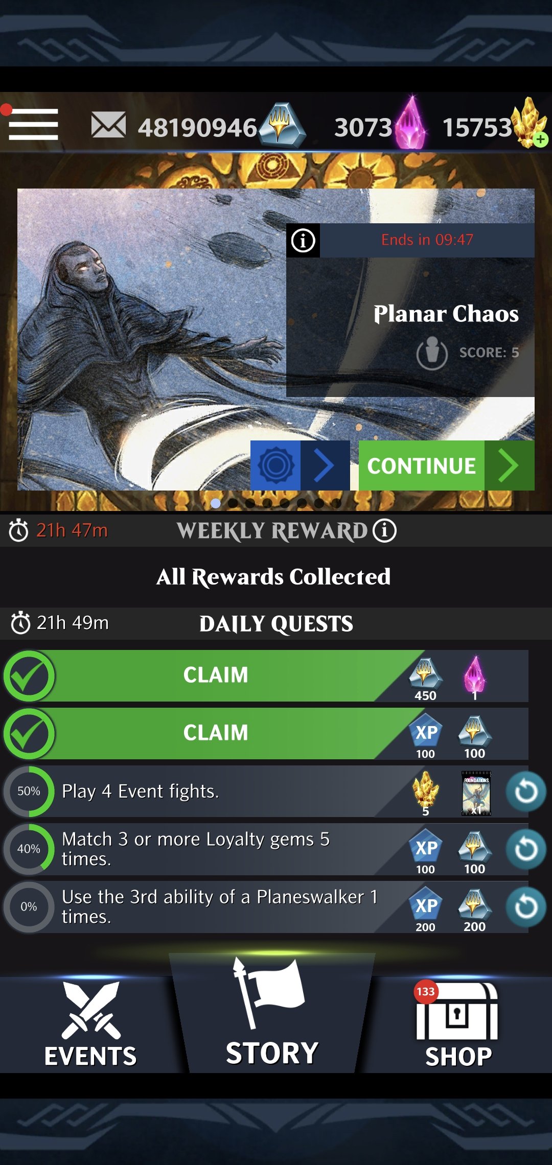Tap the 50% progress ring

(29, 791)
